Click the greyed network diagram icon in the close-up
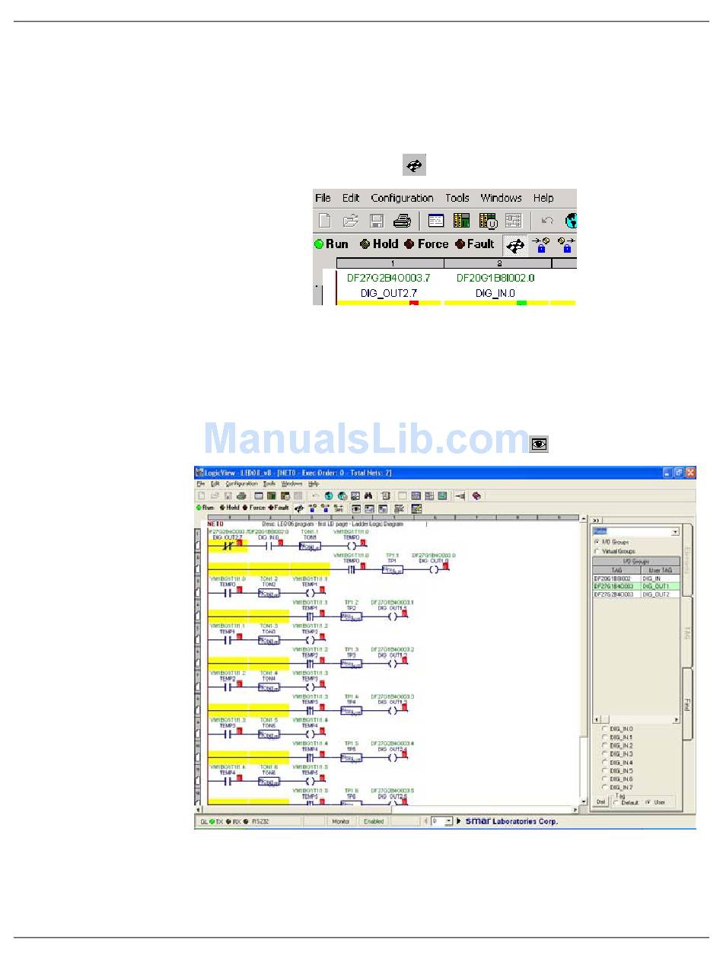This screenshot has width=723, height=959. (514, 221)
